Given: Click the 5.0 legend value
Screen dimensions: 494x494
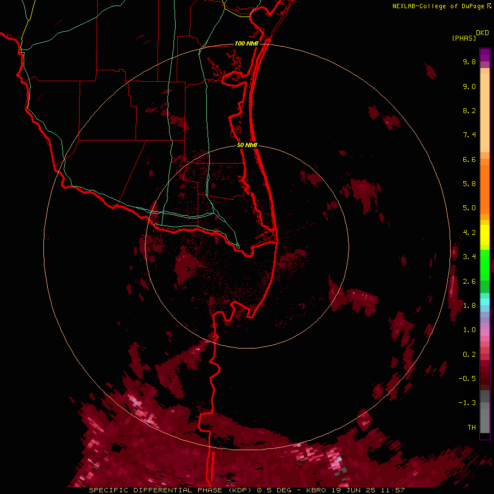Looking at the screenshot, I should click(x=469, y=208).
